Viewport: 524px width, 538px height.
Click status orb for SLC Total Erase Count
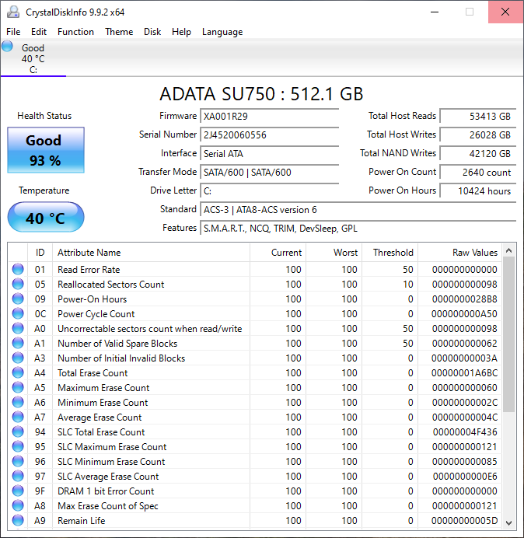click(18, 431)
